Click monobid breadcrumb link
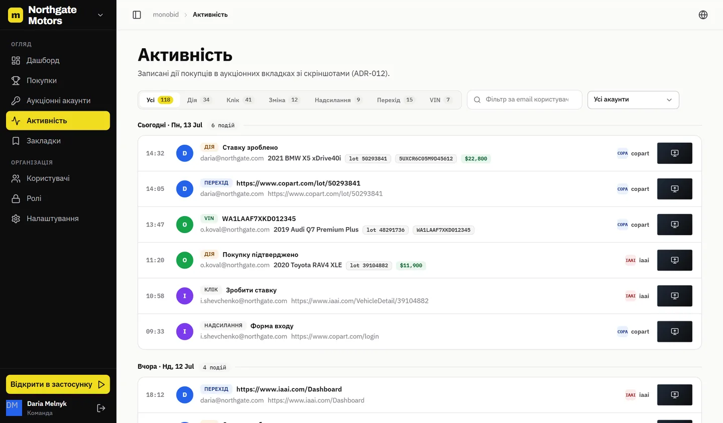723x423 pixels. (166, 15)
